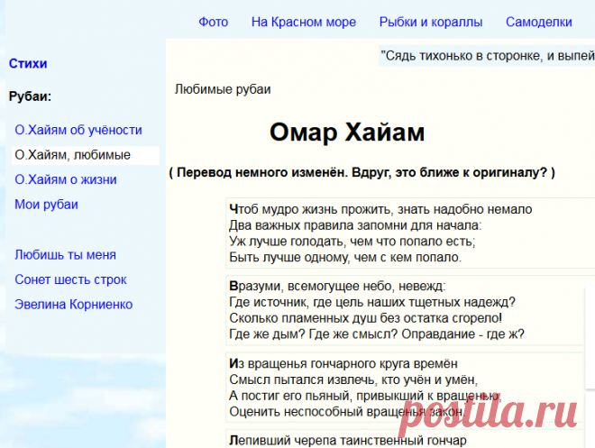The height and width of the screenshot is (448, 595).
Task: Click the scrolling quote Сядь тихонько в сторонке
Action: [487, 56]
